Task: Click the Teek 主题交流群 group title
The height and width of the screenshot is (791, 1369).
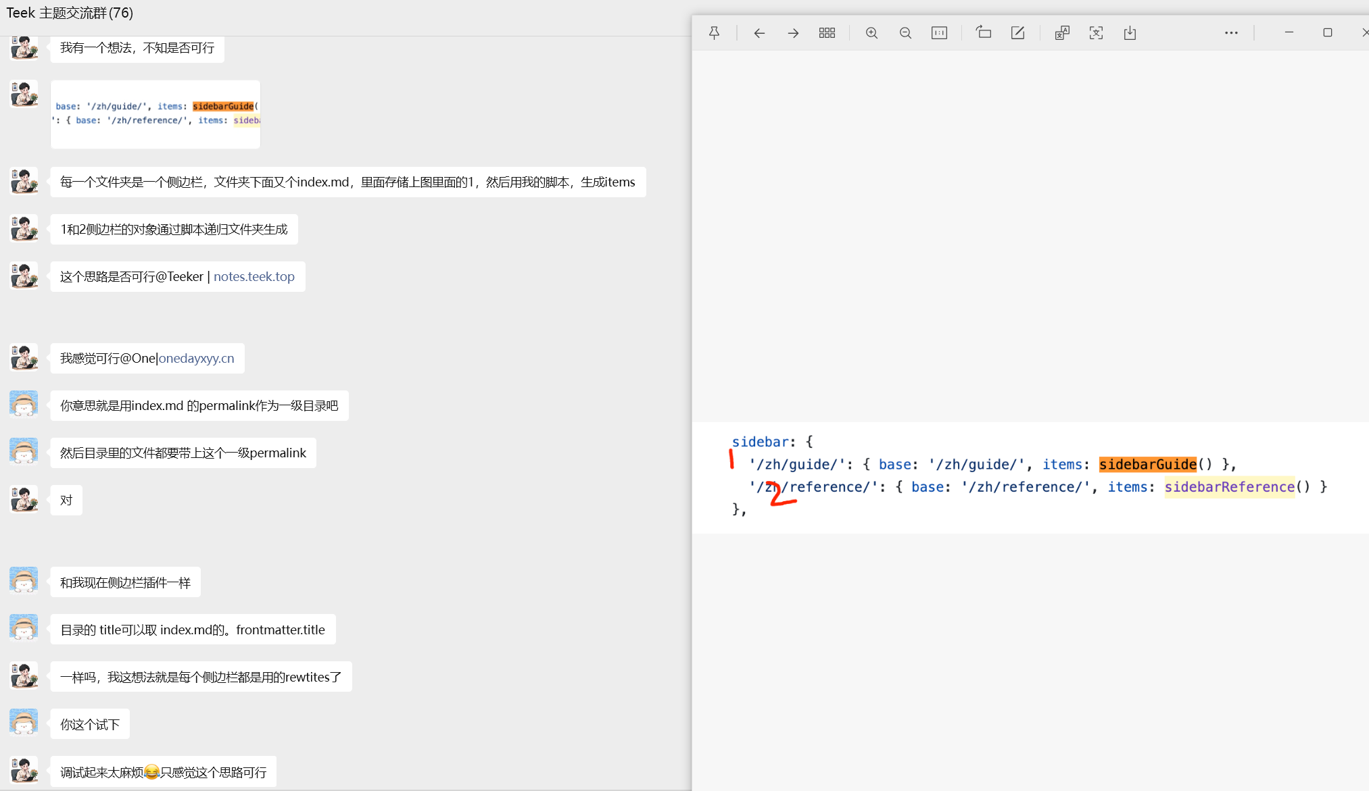Action: pos(70,13)
